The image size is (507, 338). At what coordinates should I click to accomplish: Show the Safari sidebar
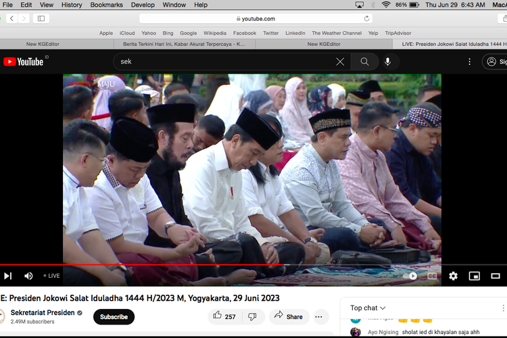pos(41,18)
